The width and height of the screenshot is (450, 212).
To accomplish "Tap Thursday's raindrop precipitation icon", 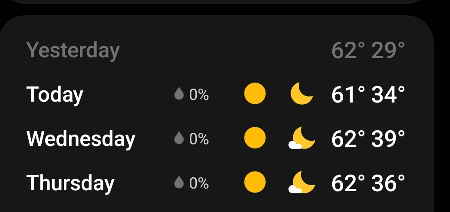I will (179, 183).
